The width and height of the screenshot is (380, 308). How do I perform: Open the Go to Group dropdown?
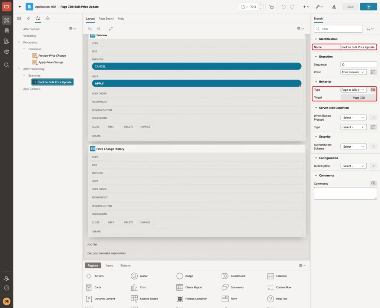[370, 29]
